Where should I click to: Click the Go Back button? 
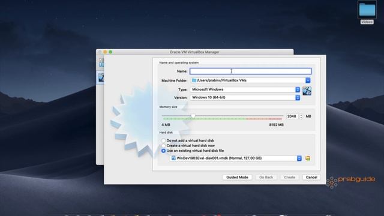tap(266, 177)
